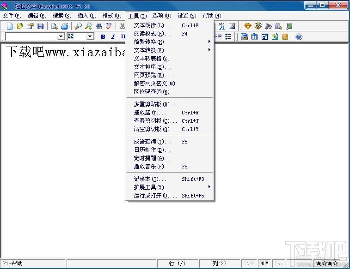Viewport: 350px width, 269px height.
Task: Open 拖放篮 from the menu
Action: [x=170, y=113]
